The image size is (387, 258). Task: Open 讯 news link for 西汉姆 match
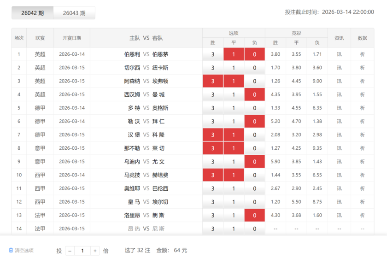click(339, 94)
